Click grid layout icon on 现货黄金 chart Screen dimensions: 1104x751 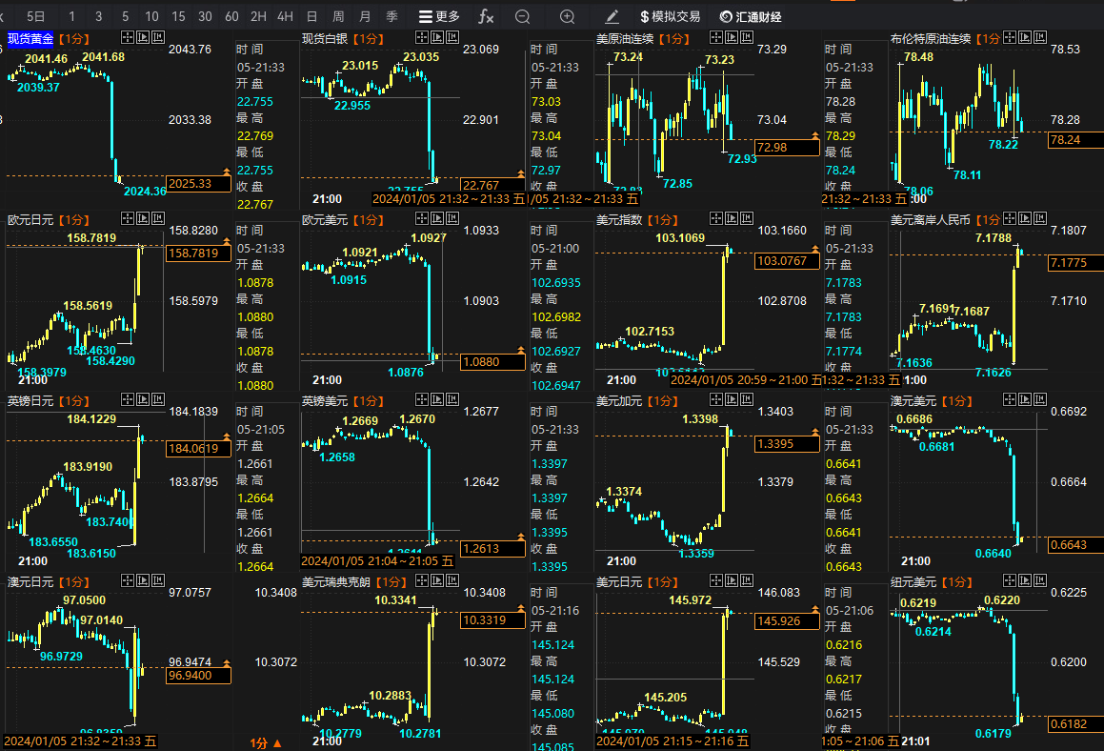(x=127, y=38)
